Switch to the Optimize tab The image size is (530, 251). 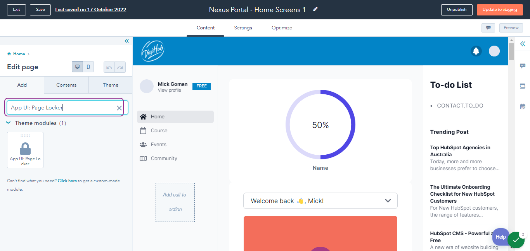tap(282, 28)
